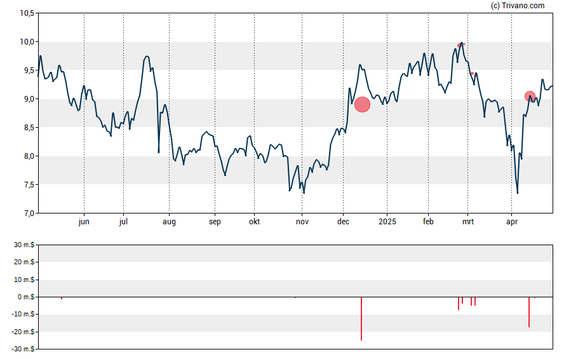The image size is (564, 359).
Task: Click the small red bar near May start
Action: point(62,298)
